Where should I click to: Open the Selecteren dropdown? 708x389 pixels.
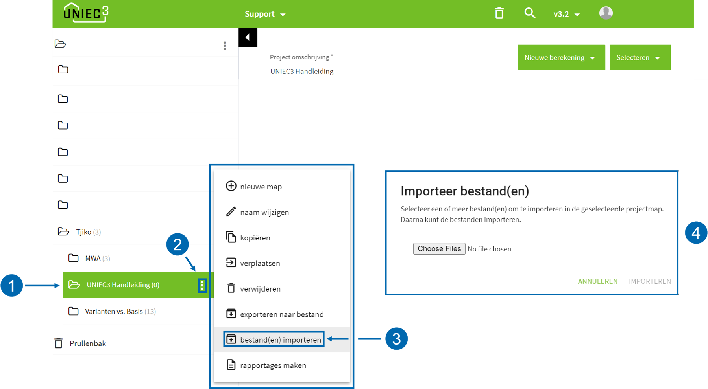coord(640,57)
